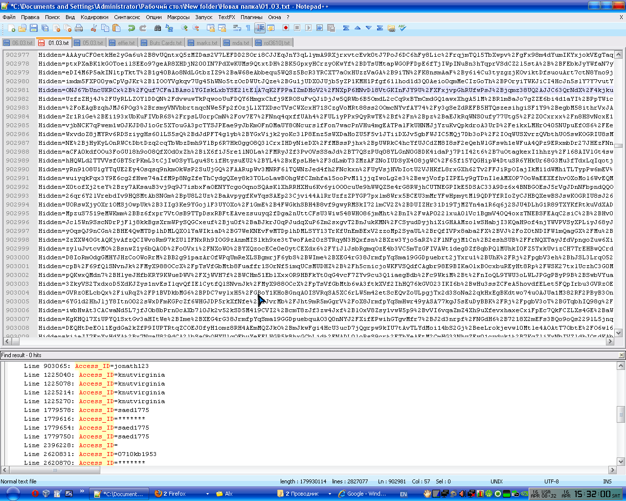Open the Replace dialog icon
626x501 pixels.
point(169,28)
